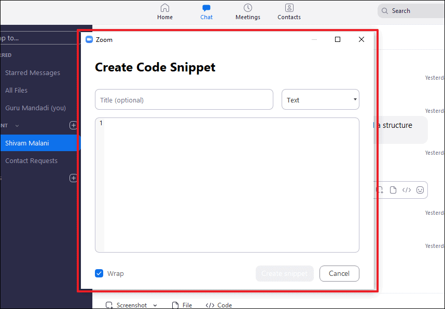Select the Shivam Malani chat
445x309 pixels.
pos(40,143)
